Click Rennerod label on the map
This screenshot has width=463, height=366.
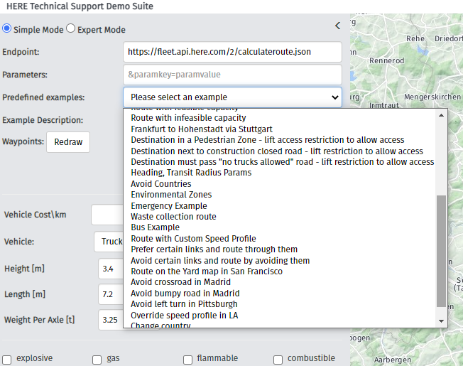[x=386, y=60]
